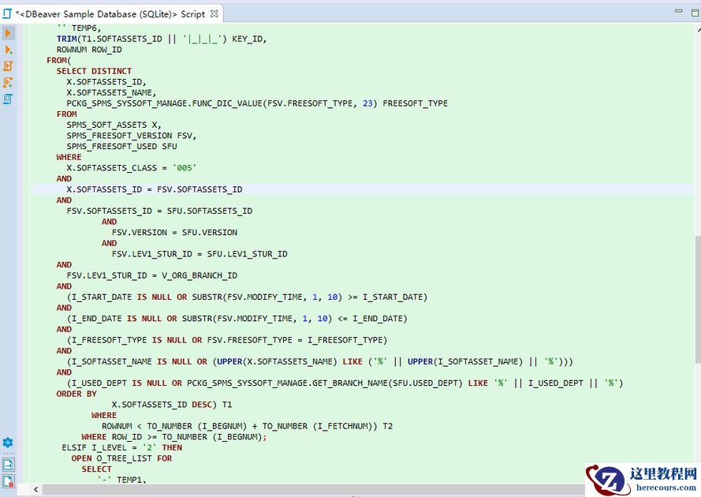Execute script in separate tabs icon
The height and width of the screenshot is (497, 701).
pyautogui.click(x=8, y=82)
